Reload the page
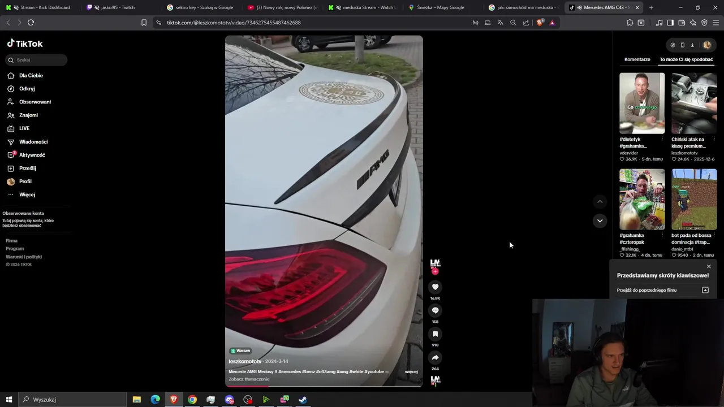724x407 pixels. tap(31, 23)
